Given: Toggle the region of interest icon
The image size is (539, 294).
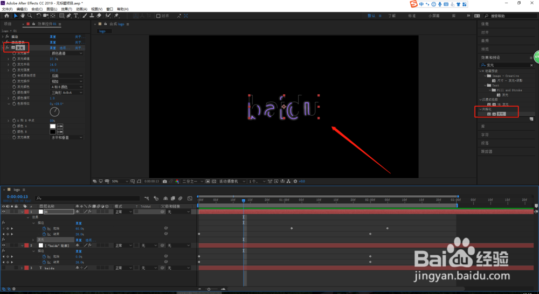Looking at the screenshot, I should (208, 181).
